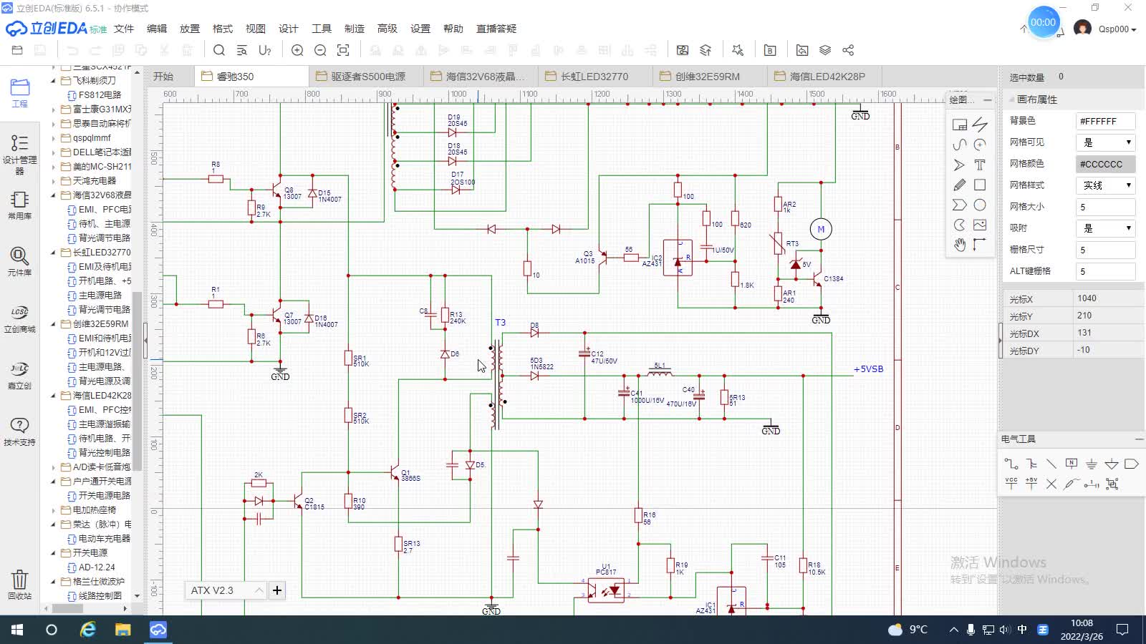This screenshot has height=644, width=1146.
Task: Open Windows Start menu
Action: 17,630
